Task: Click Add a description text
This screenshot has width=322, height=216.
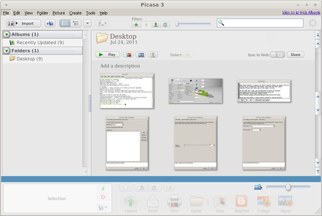Action: click(x=120, y=66)
